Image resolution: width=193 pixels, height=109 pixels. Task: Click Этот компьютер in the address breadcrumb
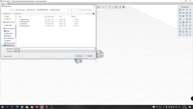coord(20,10)
